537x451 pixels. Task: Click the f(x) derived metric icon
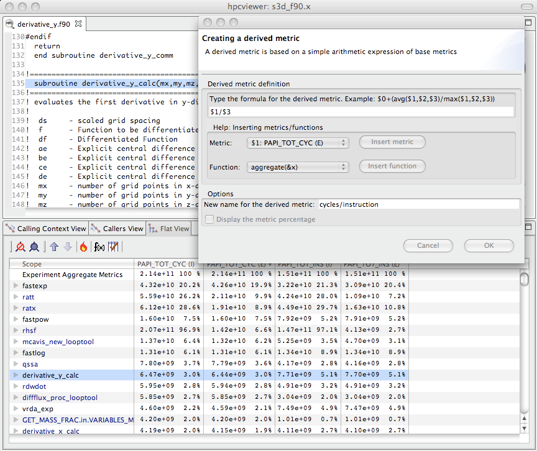[99, 247]
